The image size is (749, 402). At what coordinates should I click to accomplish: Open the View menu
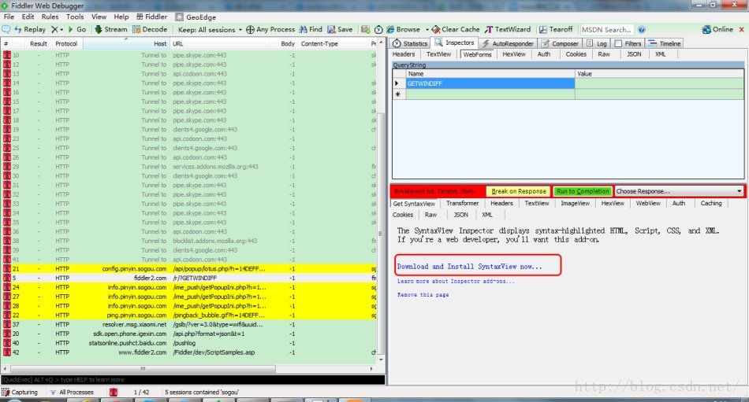click(99, 17)
